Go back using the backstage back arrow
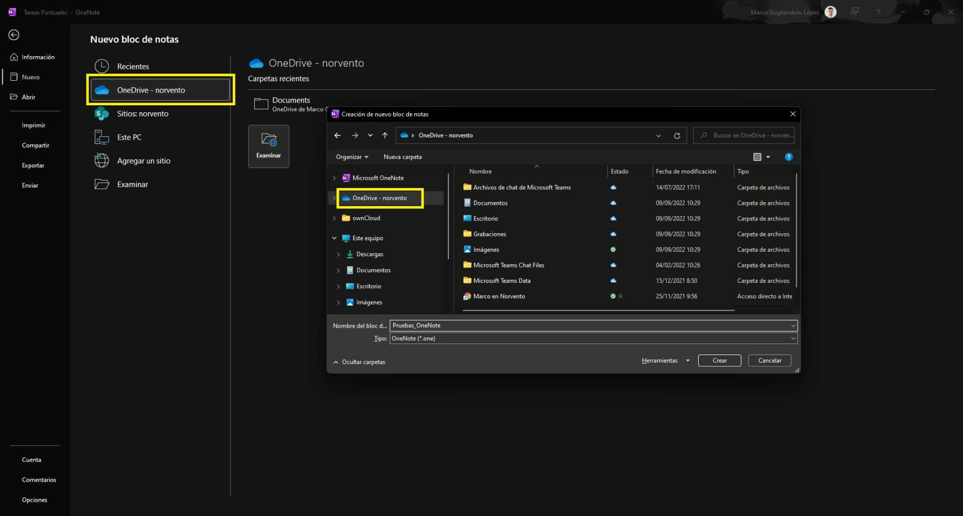This screenshot has height=516, width=963. click(14, 35)
